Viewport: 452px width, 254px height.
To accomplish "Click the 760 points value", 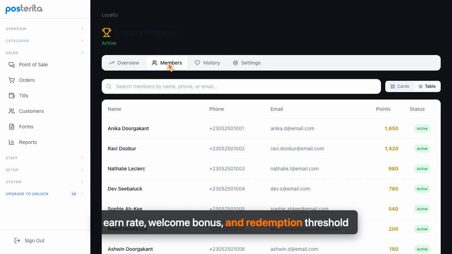I will click(x=394, y=189).
